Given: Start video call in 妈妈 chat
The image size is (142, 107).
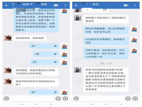Looking at the screenshot, I should tap(126, 5).
